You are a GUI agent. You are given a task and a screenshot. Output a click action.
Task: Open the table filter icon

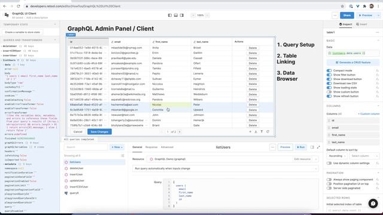262,131
